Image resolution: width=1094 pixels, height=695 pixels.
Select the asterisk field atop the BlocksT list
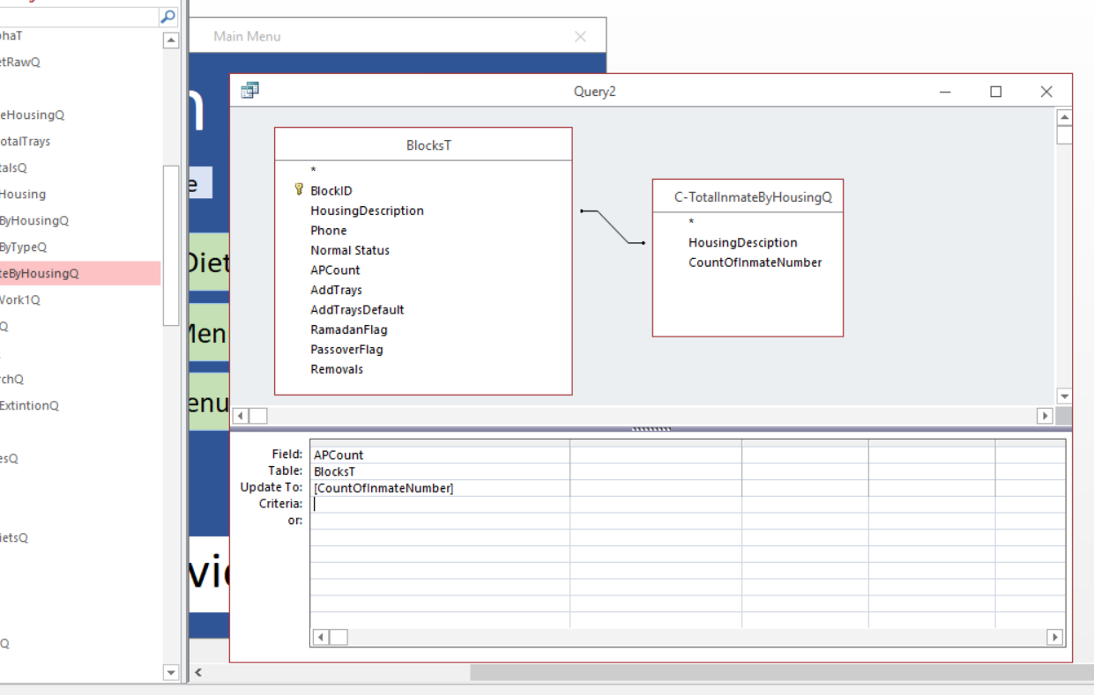(x=313, y=169)
